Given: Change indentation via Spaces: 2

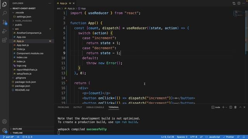Looking at the screenshot, I should 182,137.
